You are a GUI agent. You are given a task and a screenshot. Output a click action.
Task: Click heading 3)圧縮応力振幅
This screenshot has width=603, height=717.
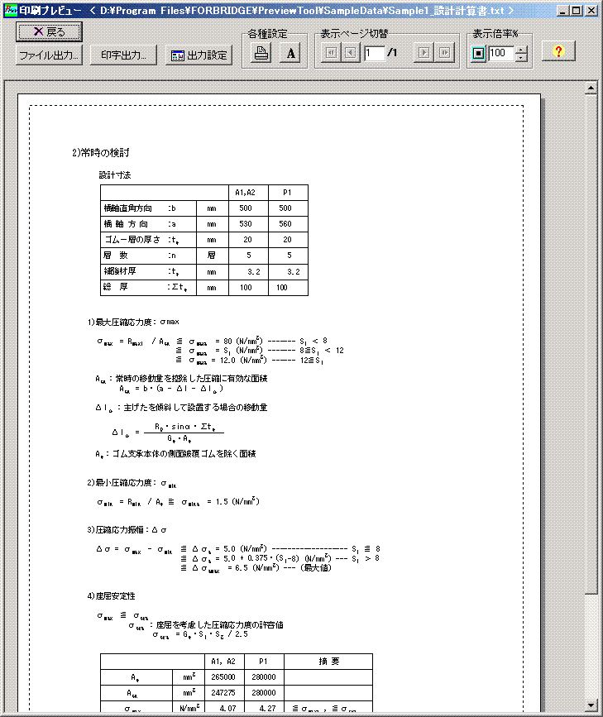pyautogui.click(x=127, y=530)
